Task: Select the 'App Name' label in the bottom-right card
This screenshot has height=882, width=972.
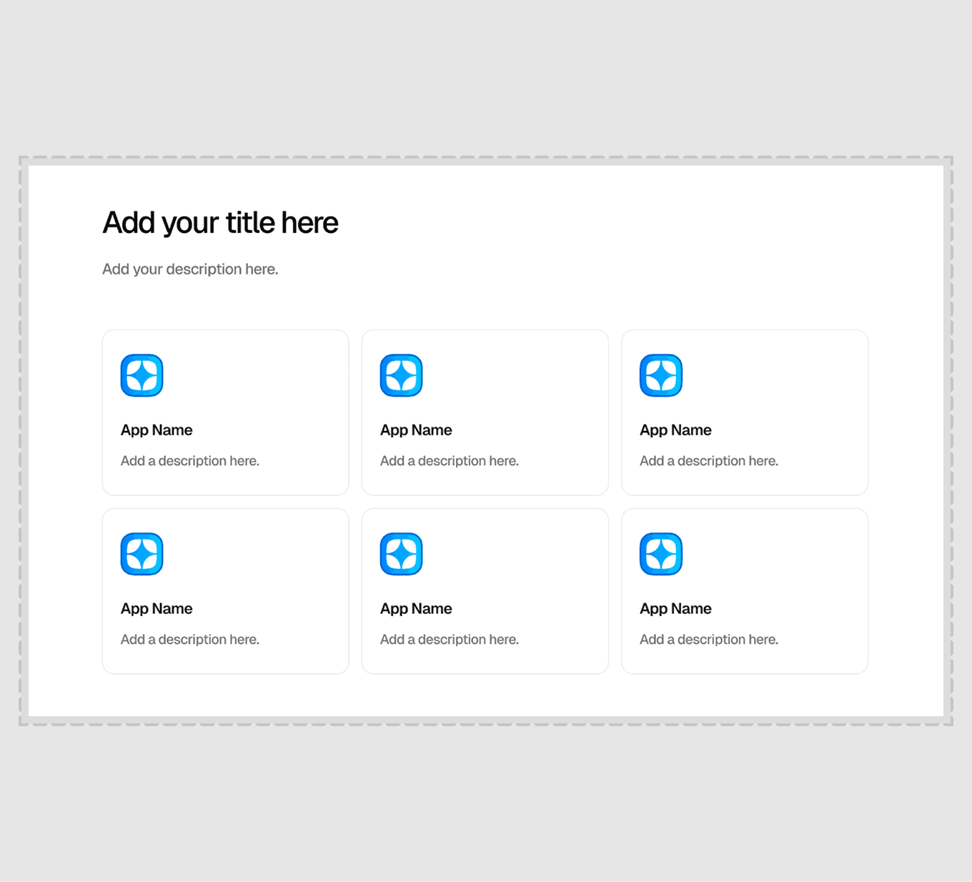Action: click(x=675, y=609)
